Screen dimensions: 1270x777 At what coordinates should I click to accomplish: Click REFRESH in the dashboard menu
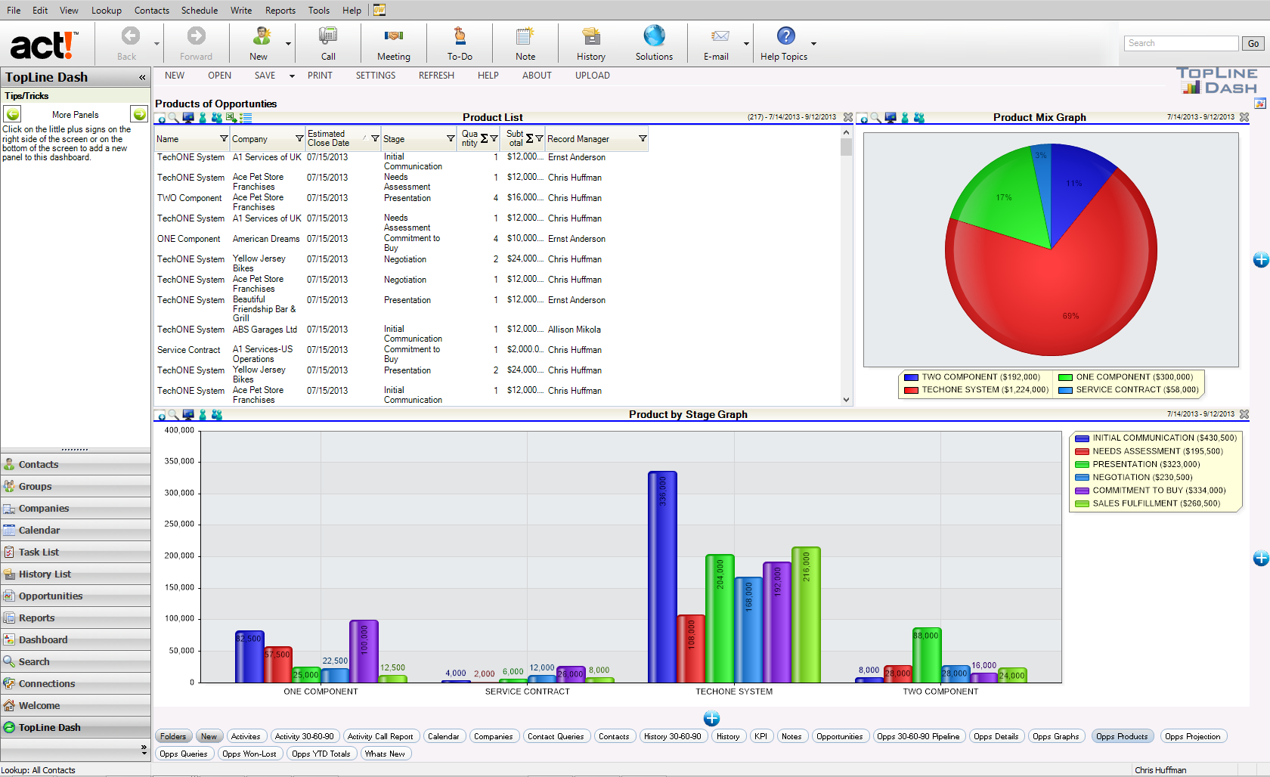(436, 76)
